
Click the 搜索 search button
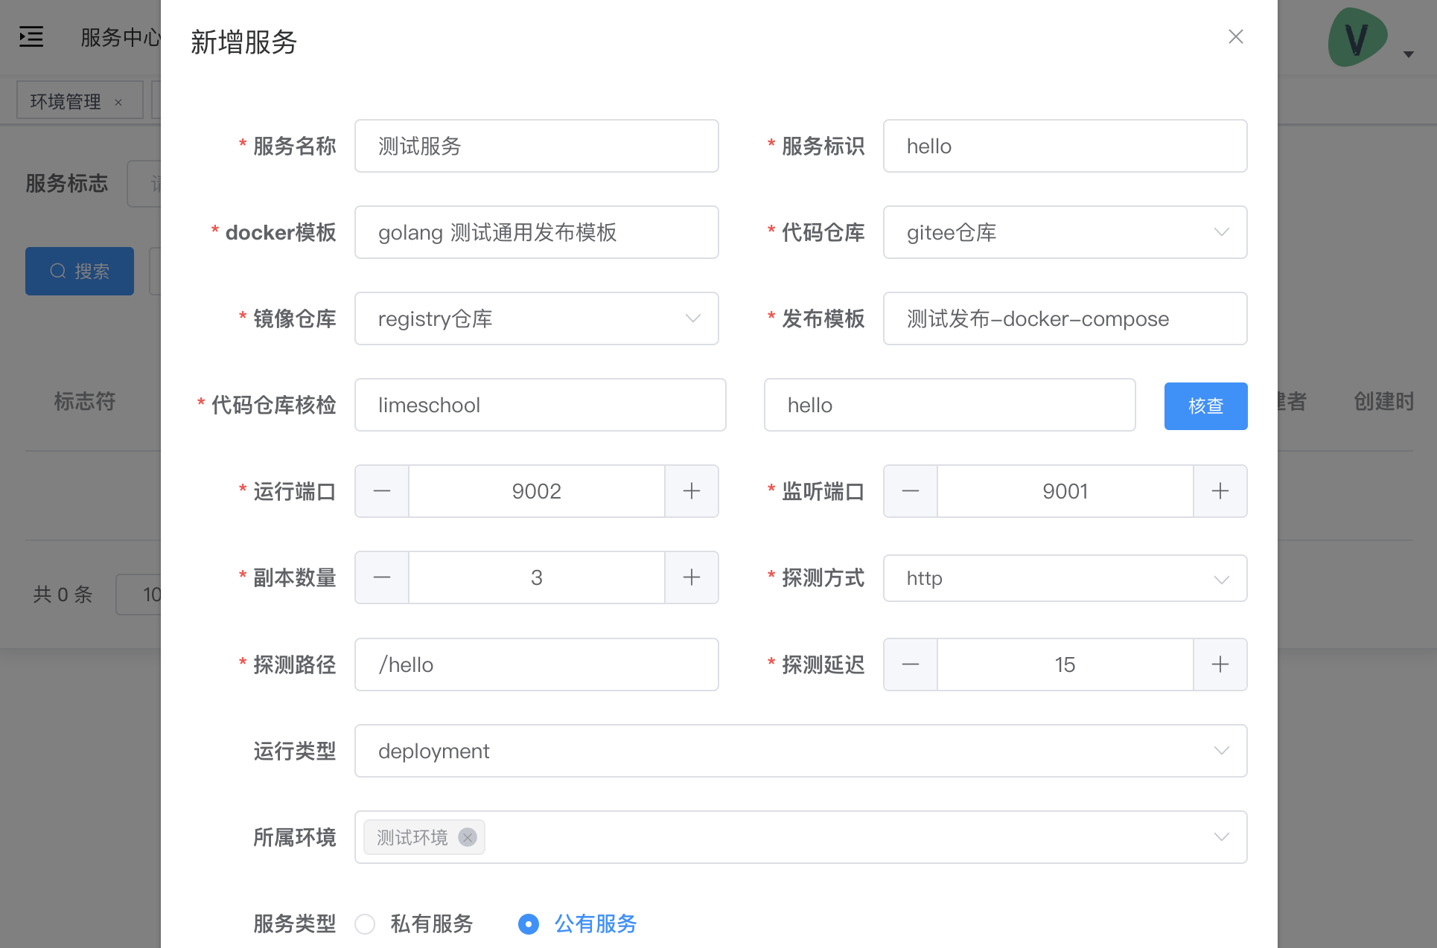tap(80, 271)
